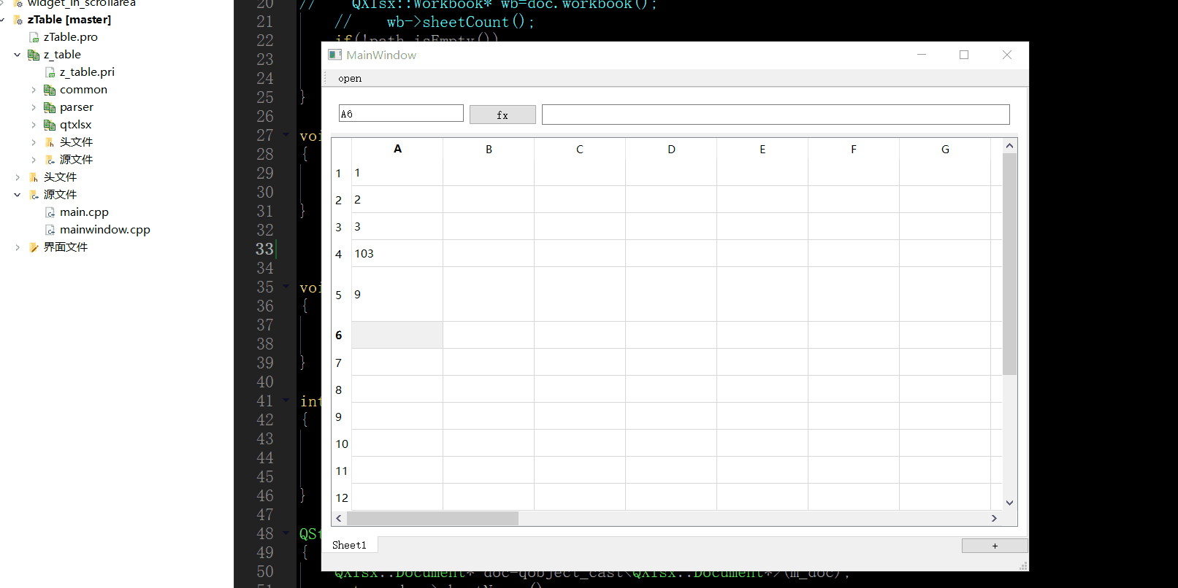Click horizontal scrollbar left arrow
1178x588 pixels.
(339, 518)
